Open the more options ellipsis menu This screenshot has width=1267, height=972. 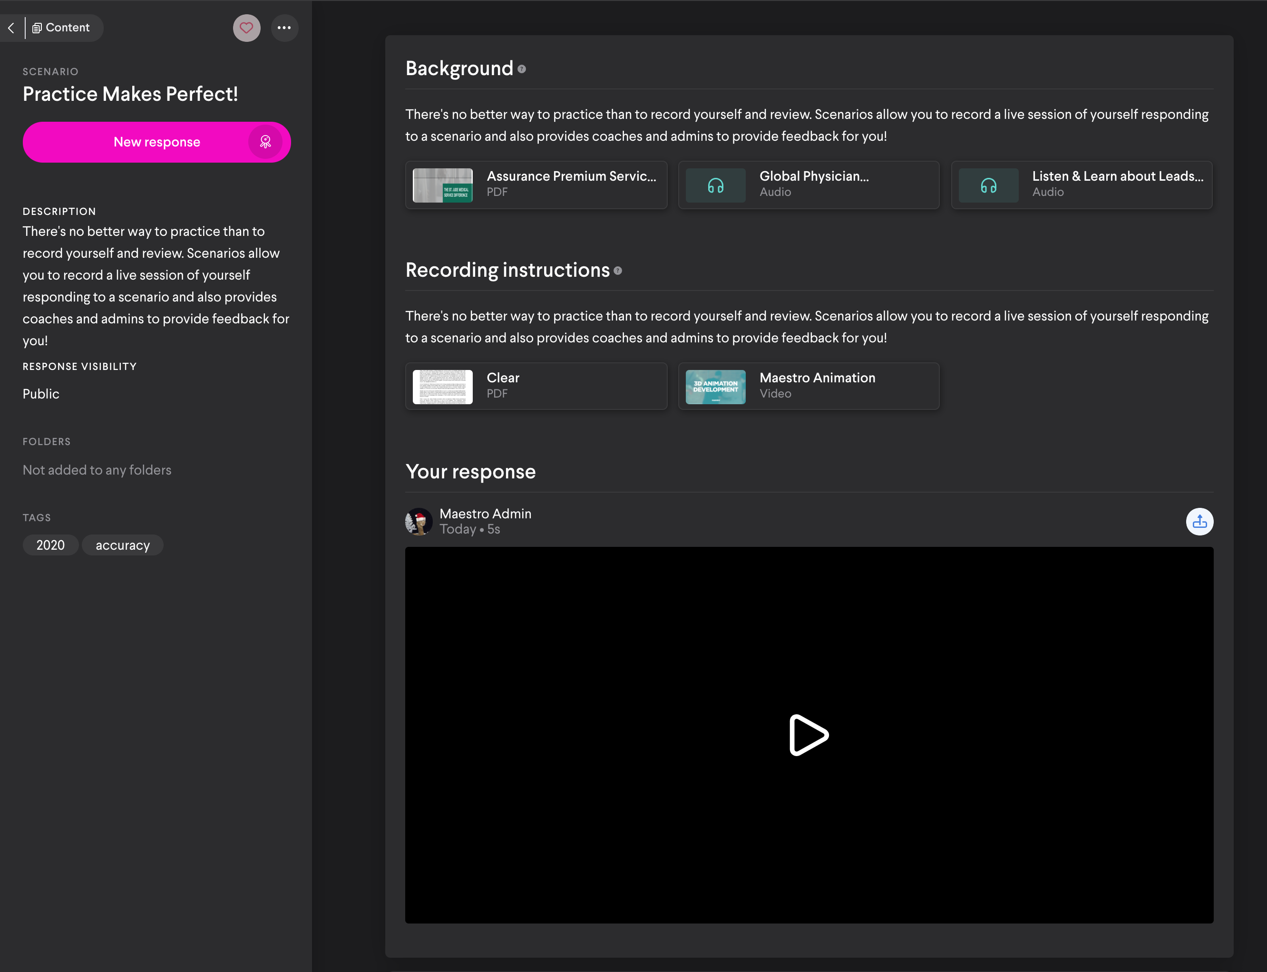coord(284,28)
